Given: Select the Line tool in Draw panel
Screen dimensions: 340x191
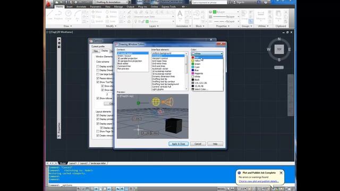Looking at the screenshot, I should pos(50,15).
